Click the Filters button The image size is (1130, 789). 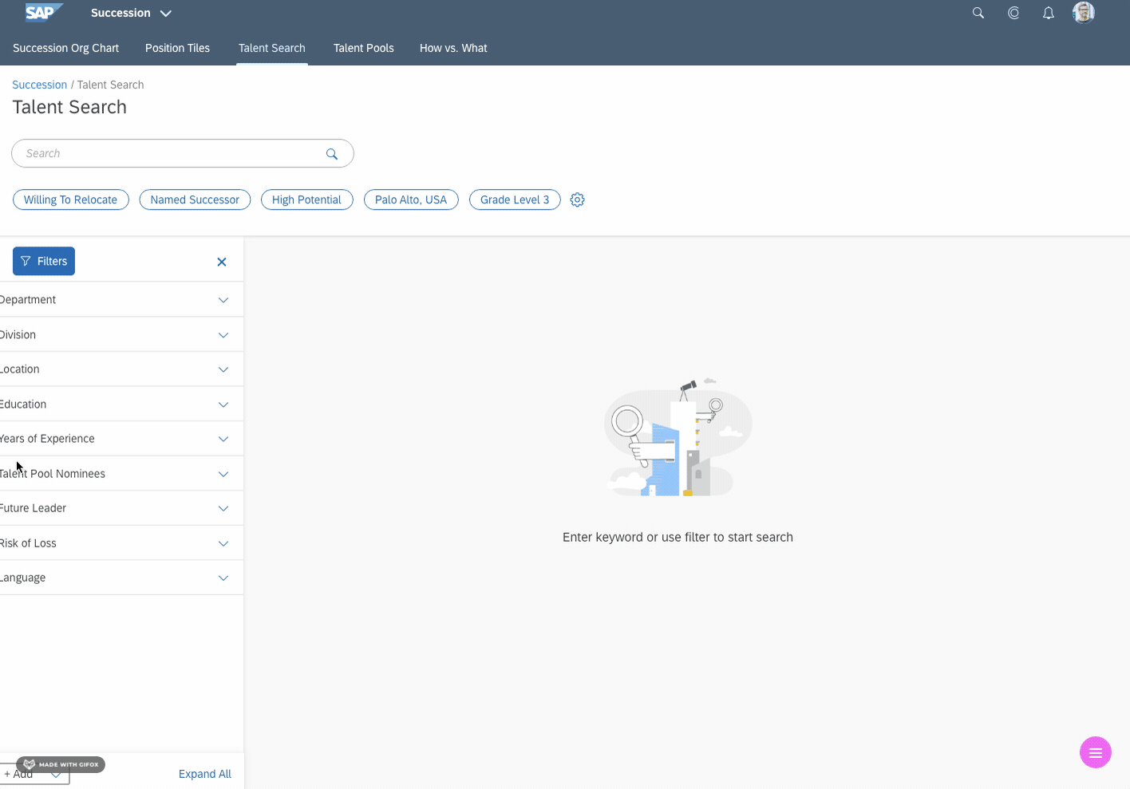point(44,261)
